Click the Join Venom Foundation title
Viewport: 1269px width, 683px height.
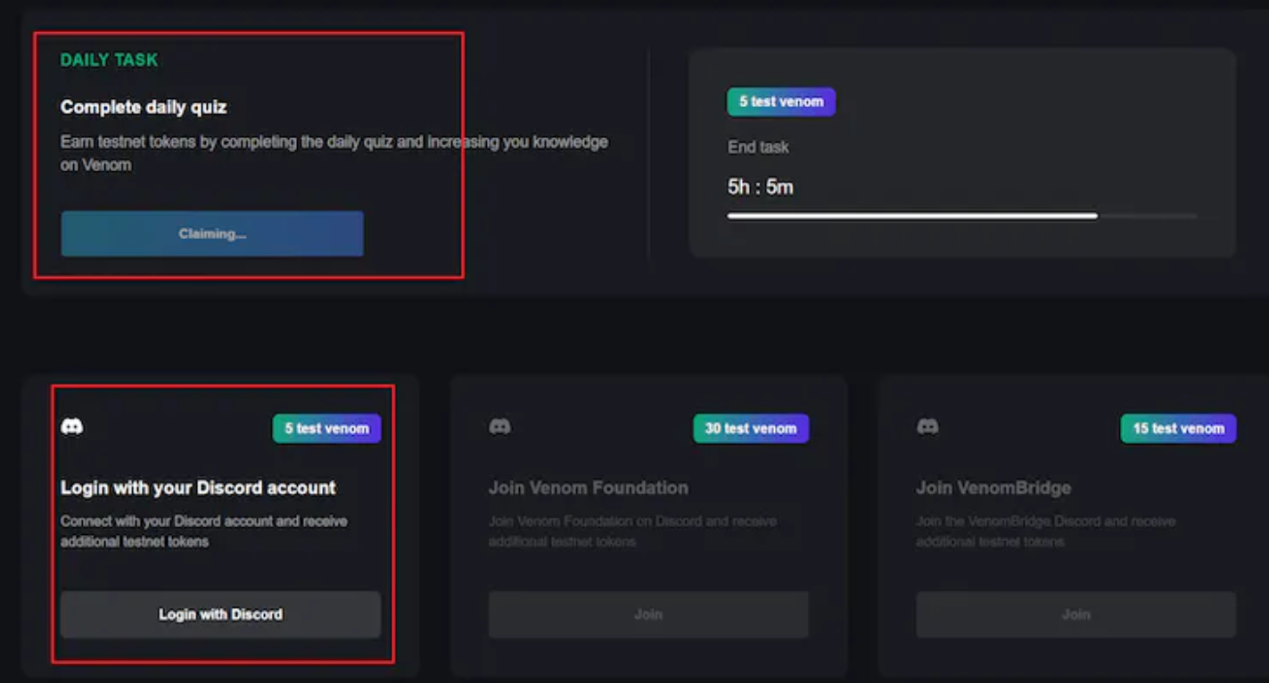[x=589, y=488]
